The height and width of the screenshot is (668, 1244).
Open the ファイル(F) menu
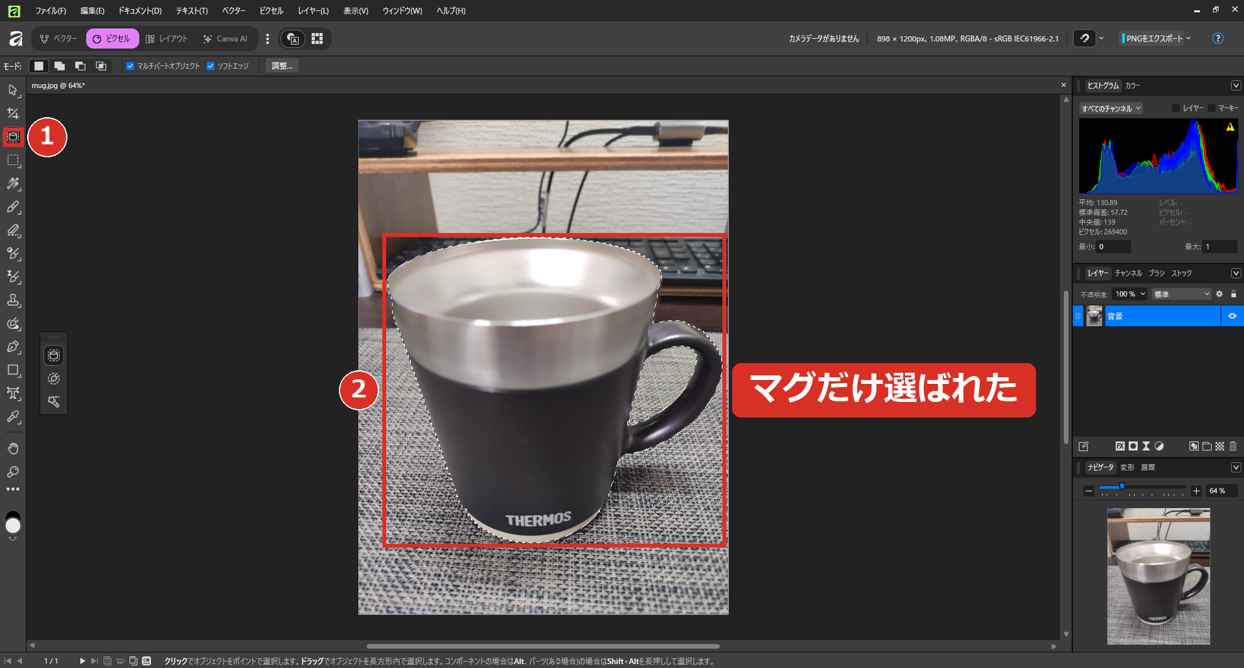coord(51,10)
